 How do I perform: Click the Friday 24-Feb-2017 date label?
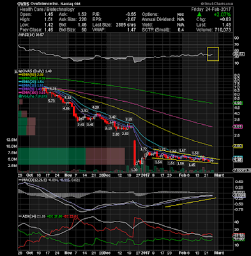[211, 9]
